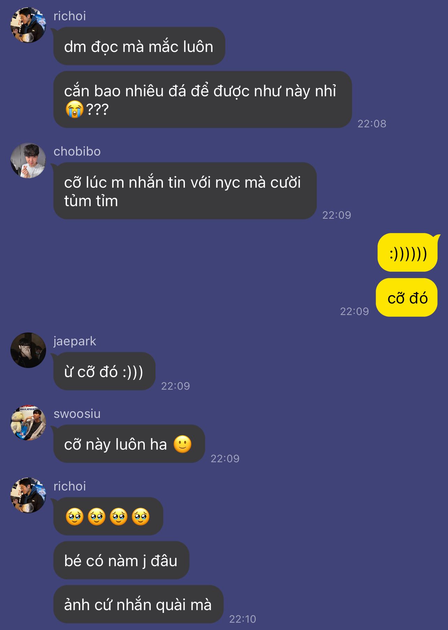Click the username label jaepark

pyautogui.click(x=75, y=341)
